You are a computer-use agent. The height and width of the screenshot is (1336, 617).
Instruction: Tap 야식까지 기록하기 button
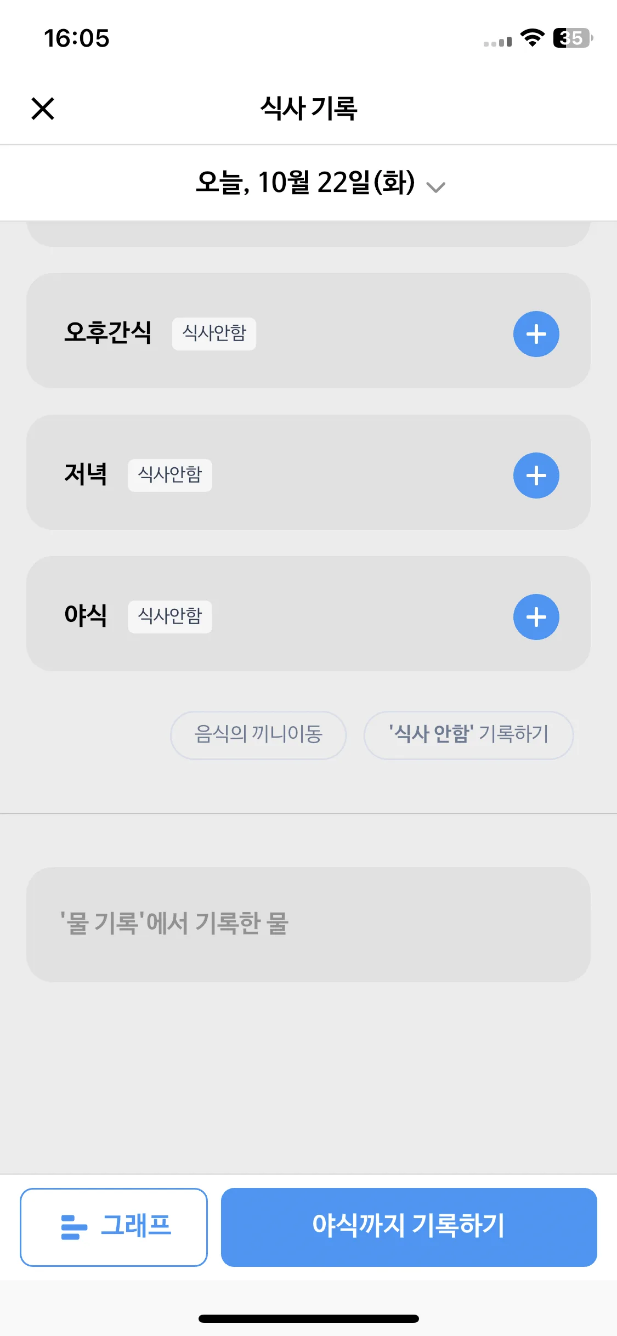[409, 1227]
